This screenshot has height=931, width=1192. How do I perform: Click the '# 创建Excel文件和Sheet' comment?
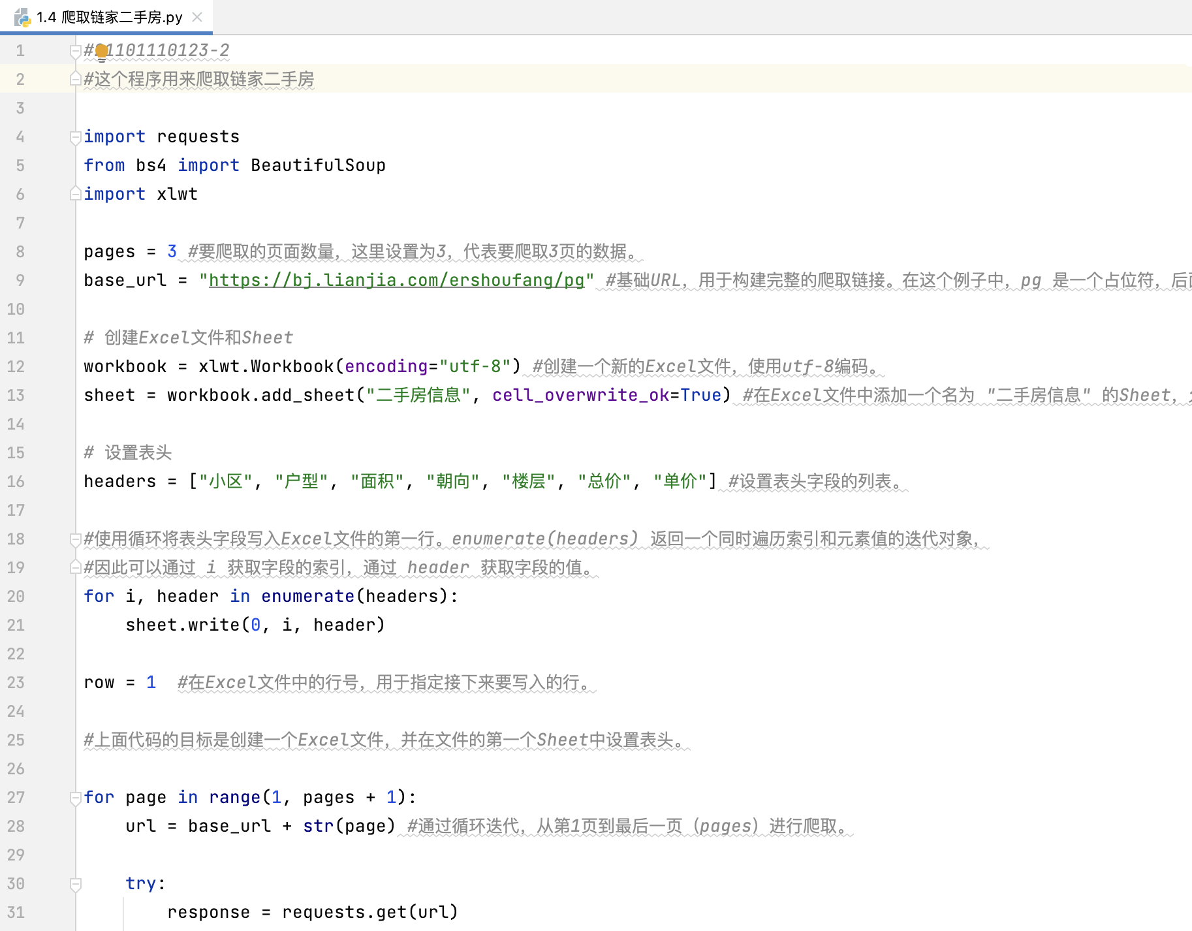188,338
